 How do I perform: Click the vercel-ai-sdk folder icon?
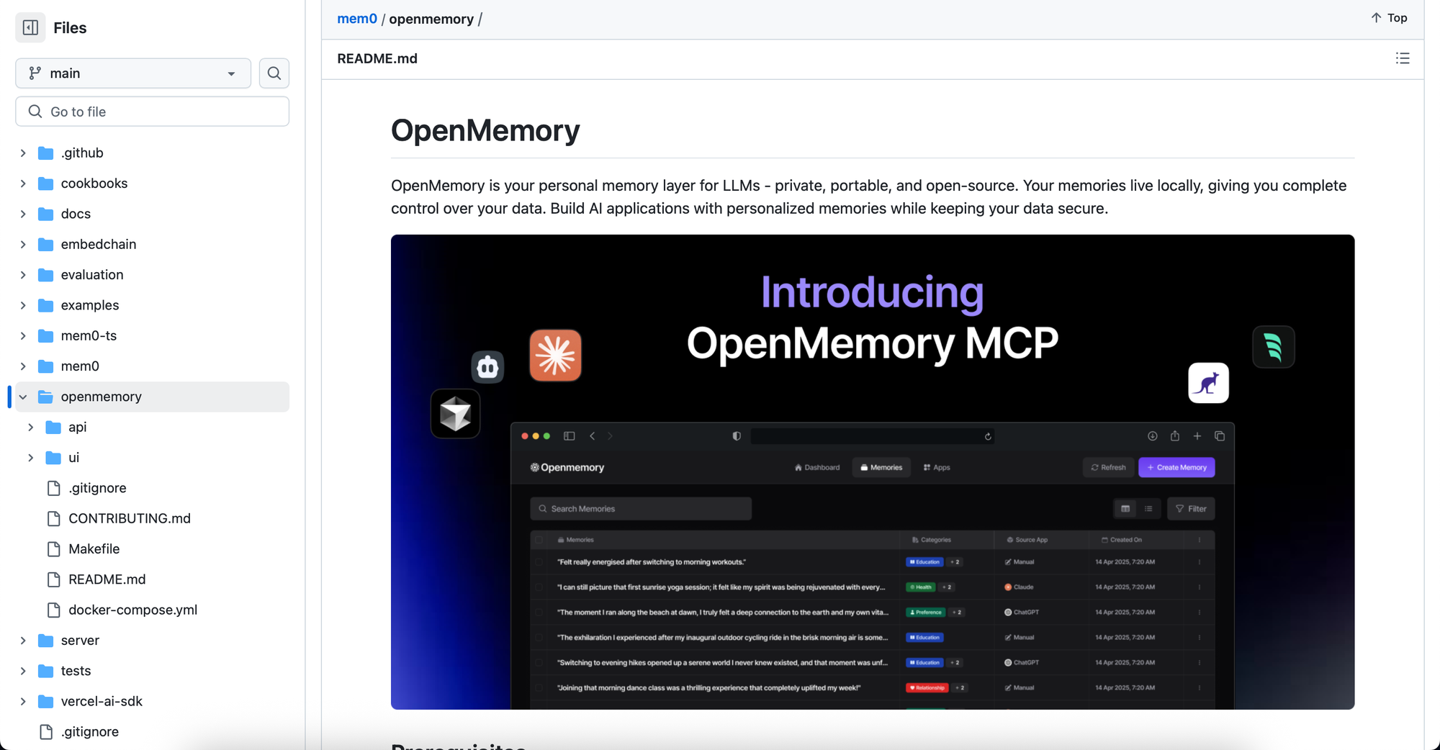[x=45, y=702]
